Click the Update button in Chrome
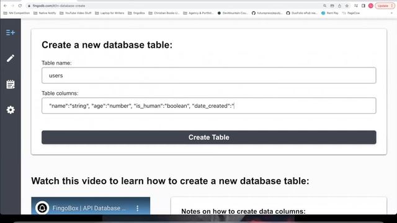The height and width of the screenshot is (223, 397). pos(385,6)
